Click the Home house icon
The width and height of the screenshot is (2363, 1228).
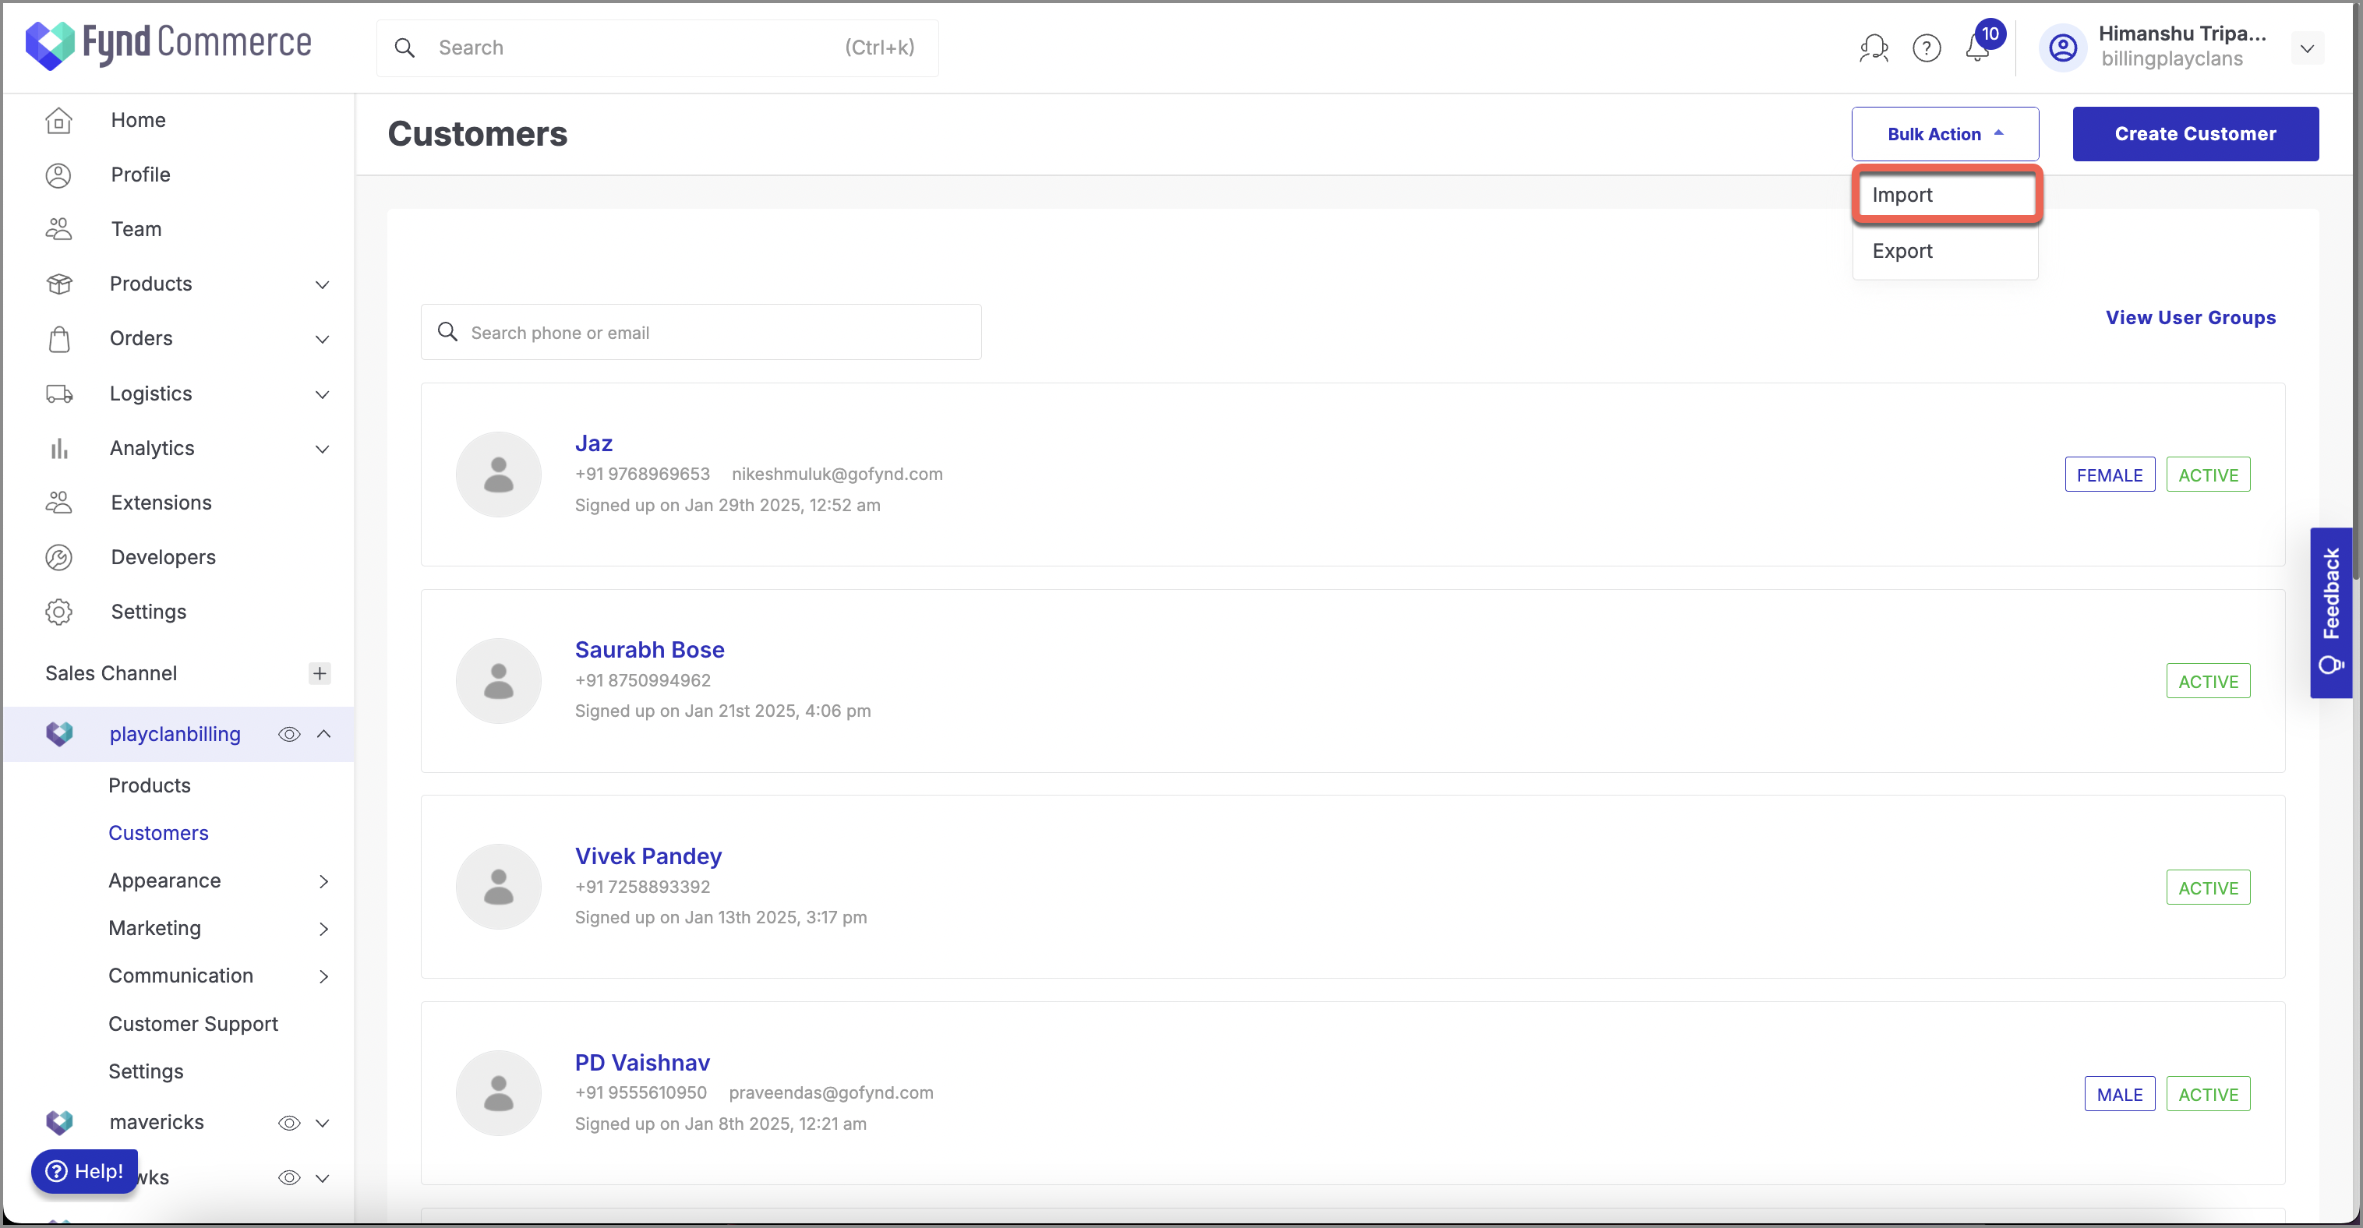click(58, 120)
